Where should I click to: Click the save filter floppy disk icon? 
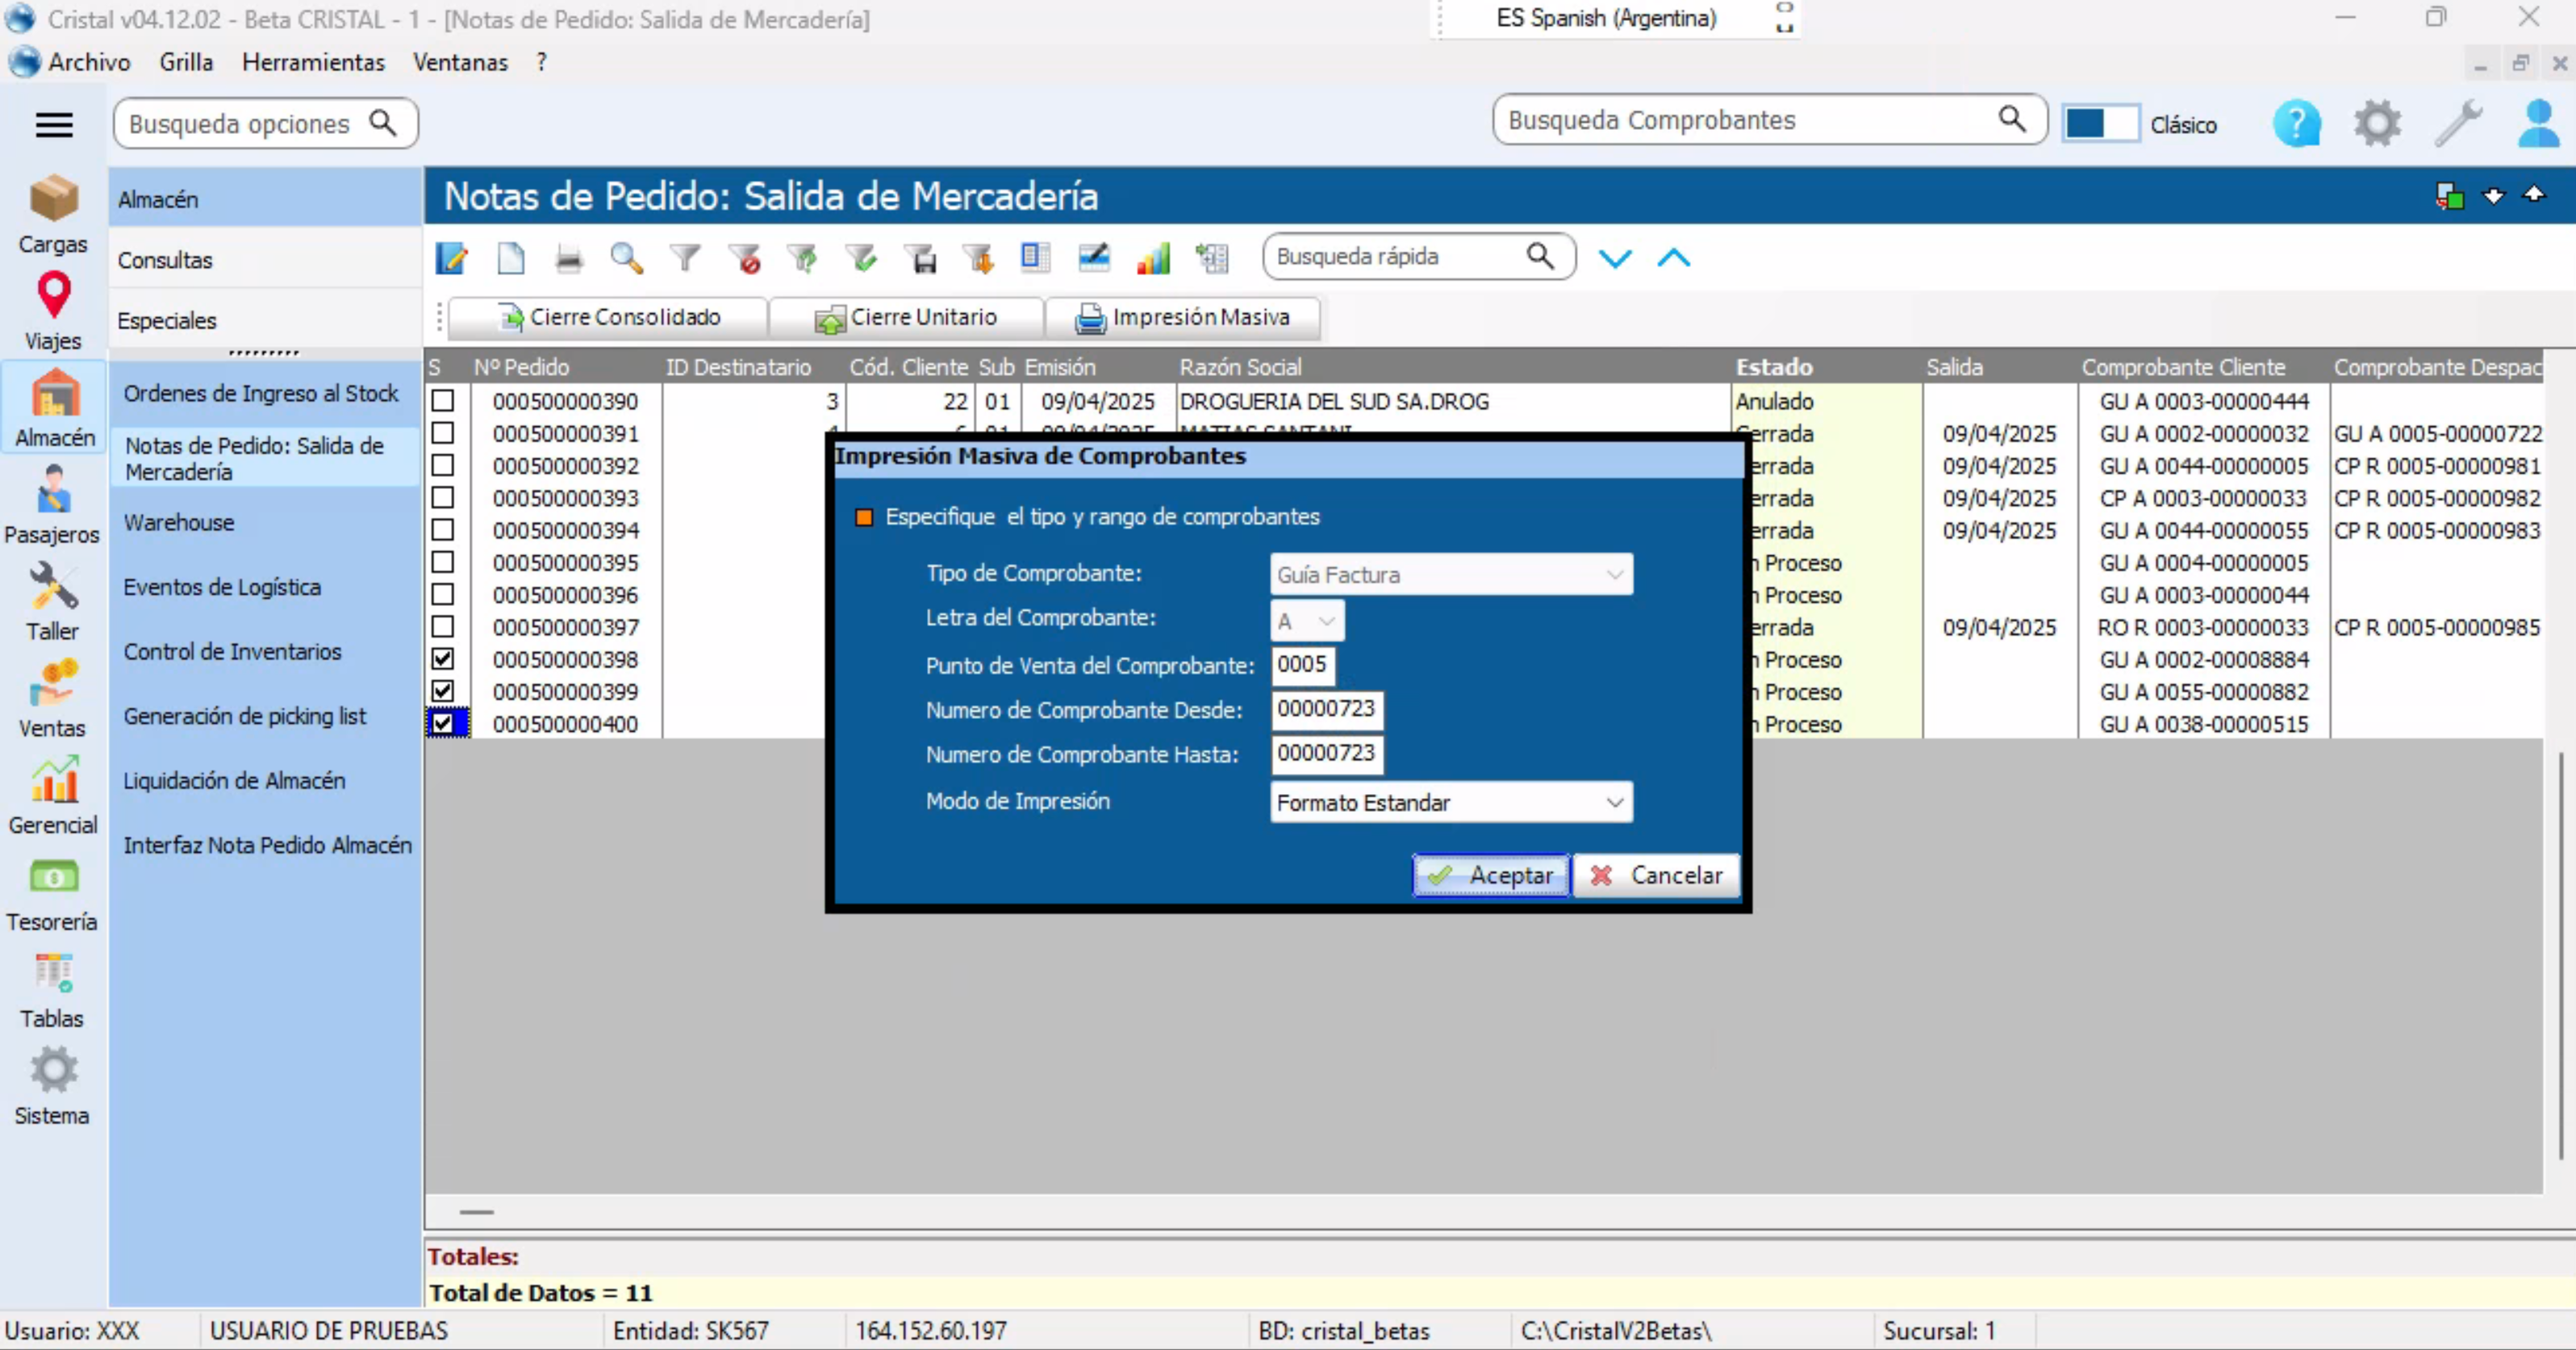click(x=922, y=259)
